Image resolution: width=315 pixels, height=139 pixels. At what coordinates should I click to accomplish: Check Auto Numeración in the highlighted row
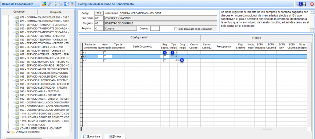point(105,56)
